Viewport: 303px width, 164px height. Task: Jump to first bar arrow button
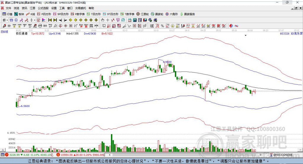coord(50,20)
